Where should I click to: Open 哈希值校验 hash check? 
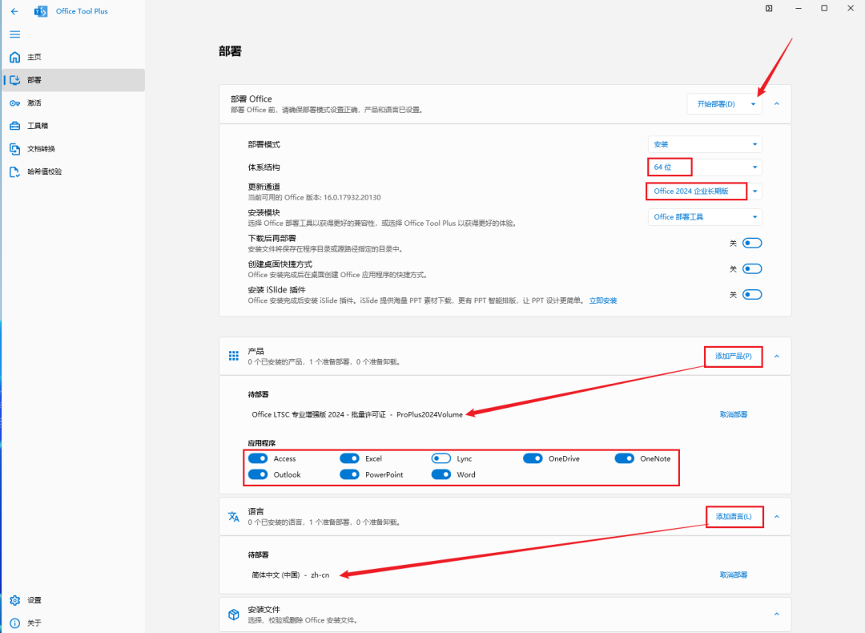pos(44,171)
